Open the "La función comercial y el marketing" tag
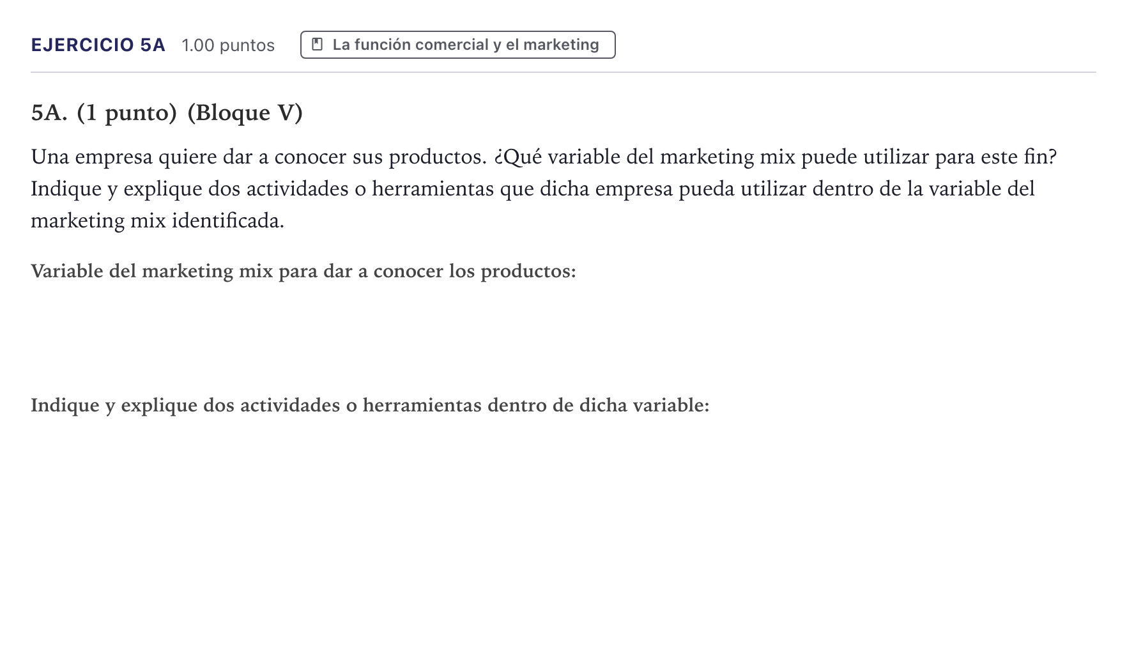Screen dimensions: 1127x667 (458, 45)
